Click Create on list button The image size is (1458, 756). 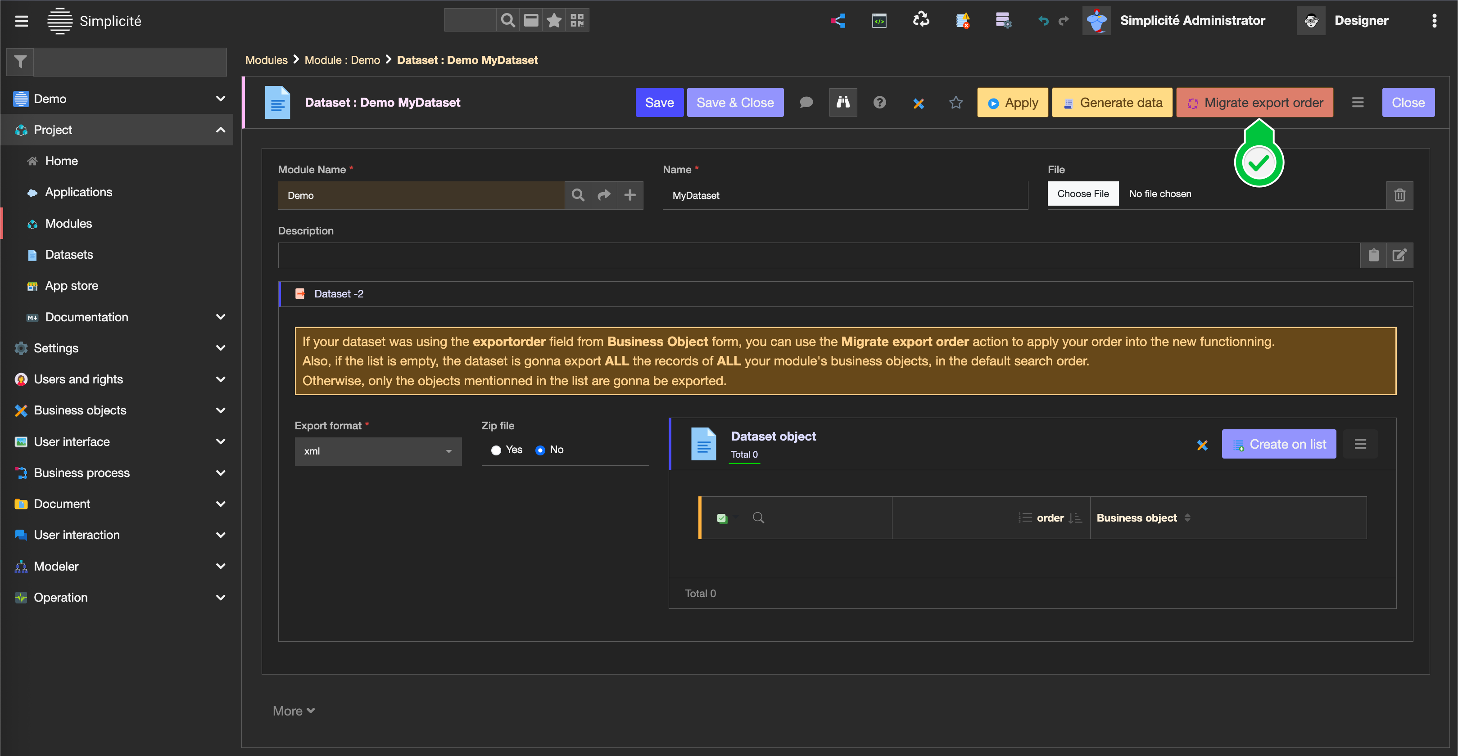pos(1279,445)
